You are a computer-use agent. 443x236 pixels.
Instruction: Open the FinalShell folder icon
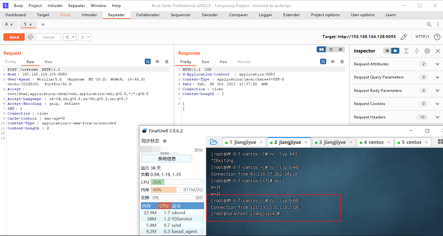[x=214, y=142]
